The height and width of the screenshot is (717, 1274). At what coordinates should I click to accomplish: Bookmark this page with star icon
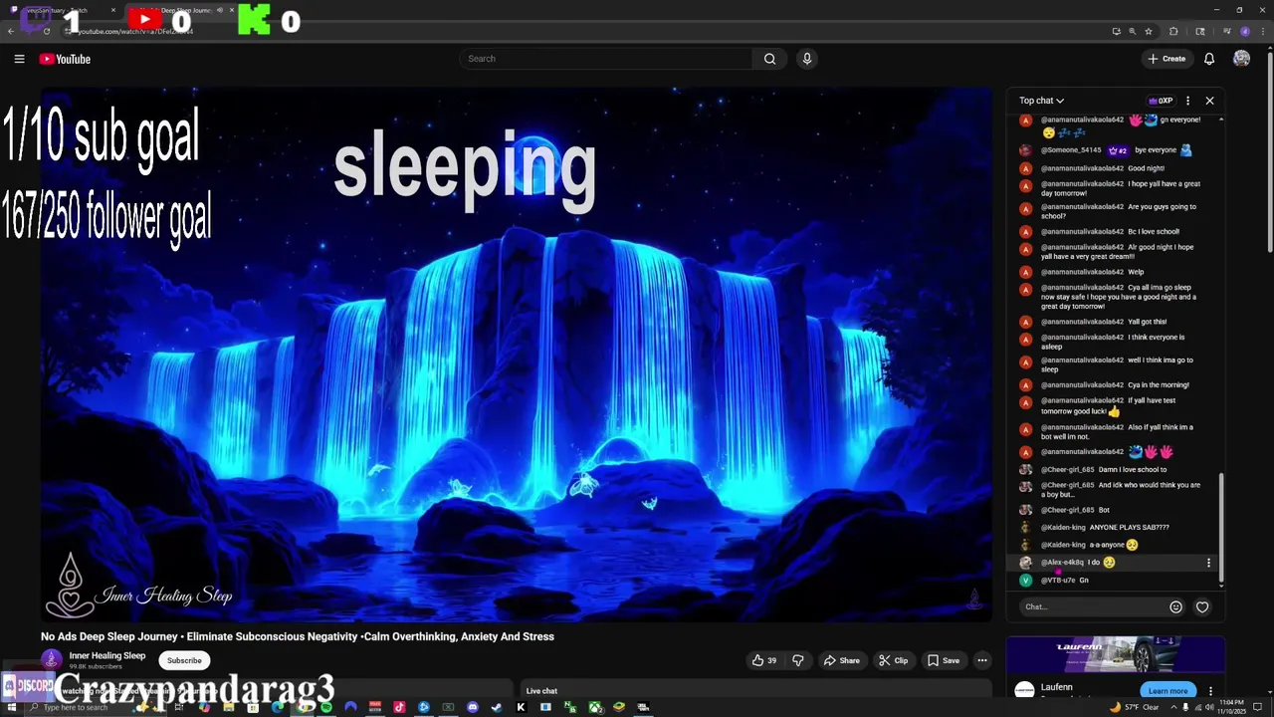(x=1148, y=31)
